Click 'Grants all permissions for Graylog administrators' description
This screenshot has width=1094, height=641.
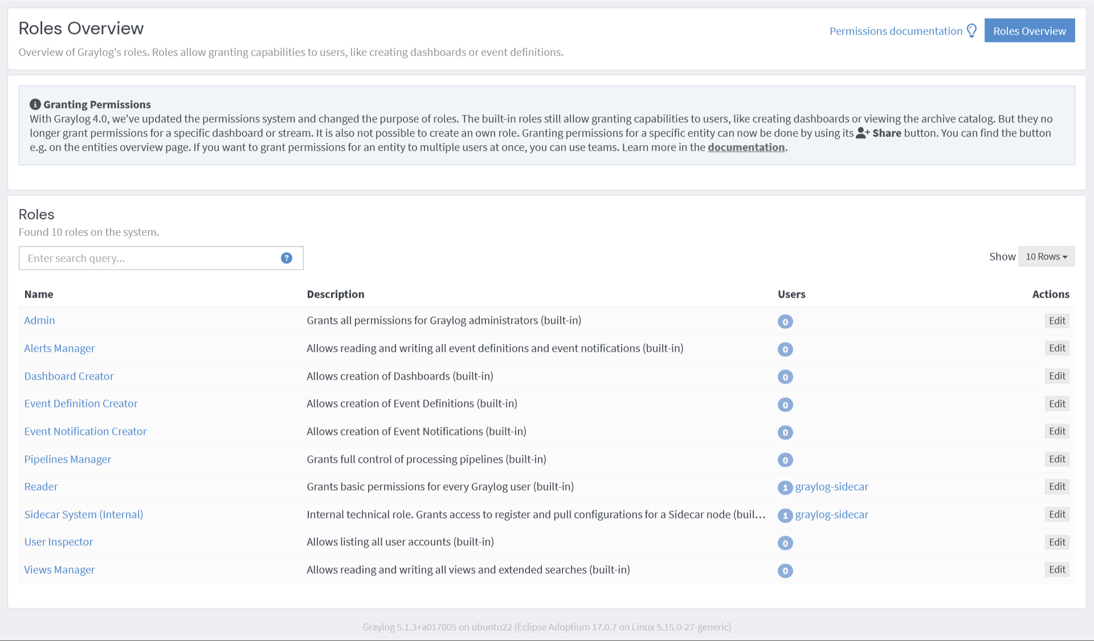444,320
